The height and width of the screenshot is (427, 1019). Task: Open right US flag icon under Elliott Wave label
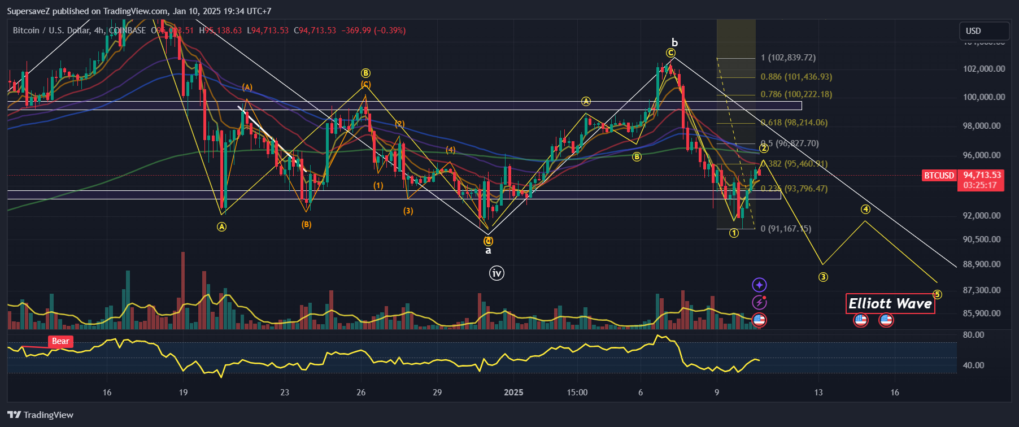(x=886, y=320)
